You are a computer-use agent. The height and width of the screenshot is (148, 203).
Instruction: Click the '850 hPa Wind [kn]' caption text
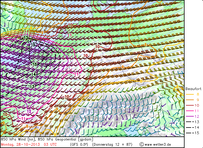(18, 139)
